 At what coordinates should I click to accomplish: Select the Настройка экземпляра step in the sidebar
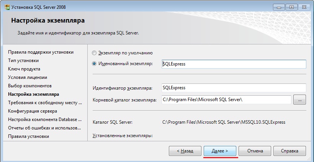[33, 94]
